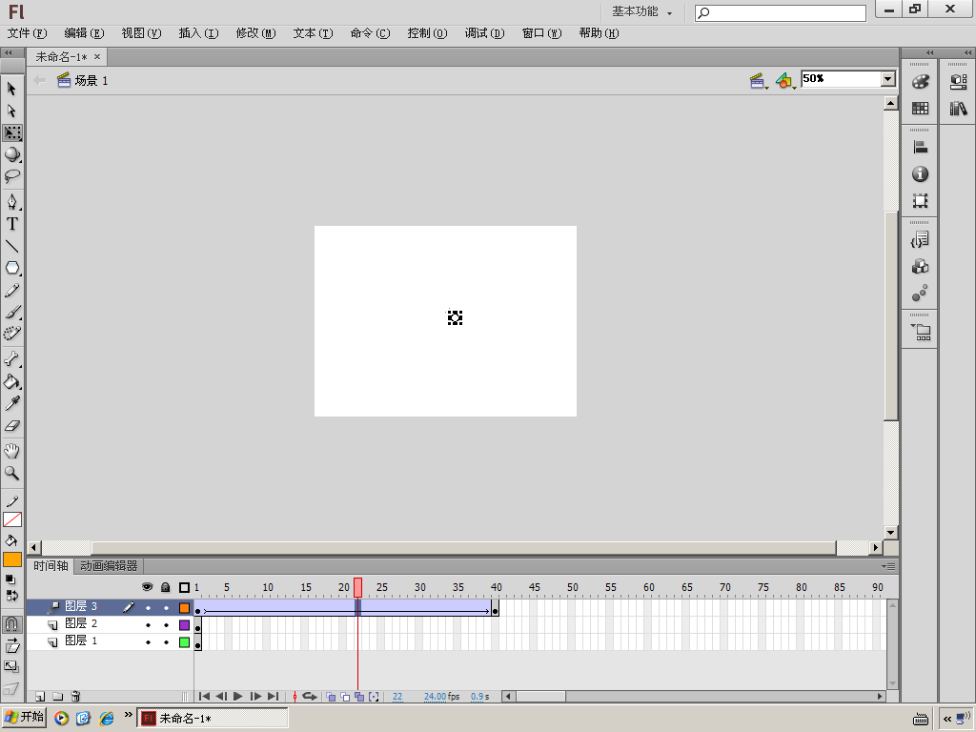Open the Edit Scene dropdown
This screenshot has width=976, height=732.
759,81
